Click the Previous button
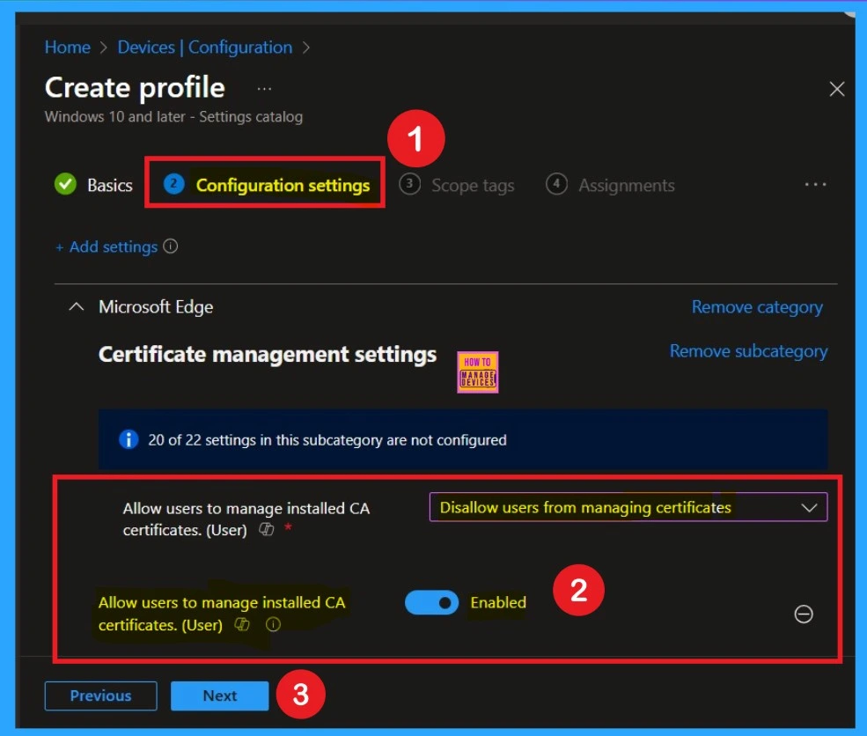This screenshot has width=867, height=736. pos(100,696)
